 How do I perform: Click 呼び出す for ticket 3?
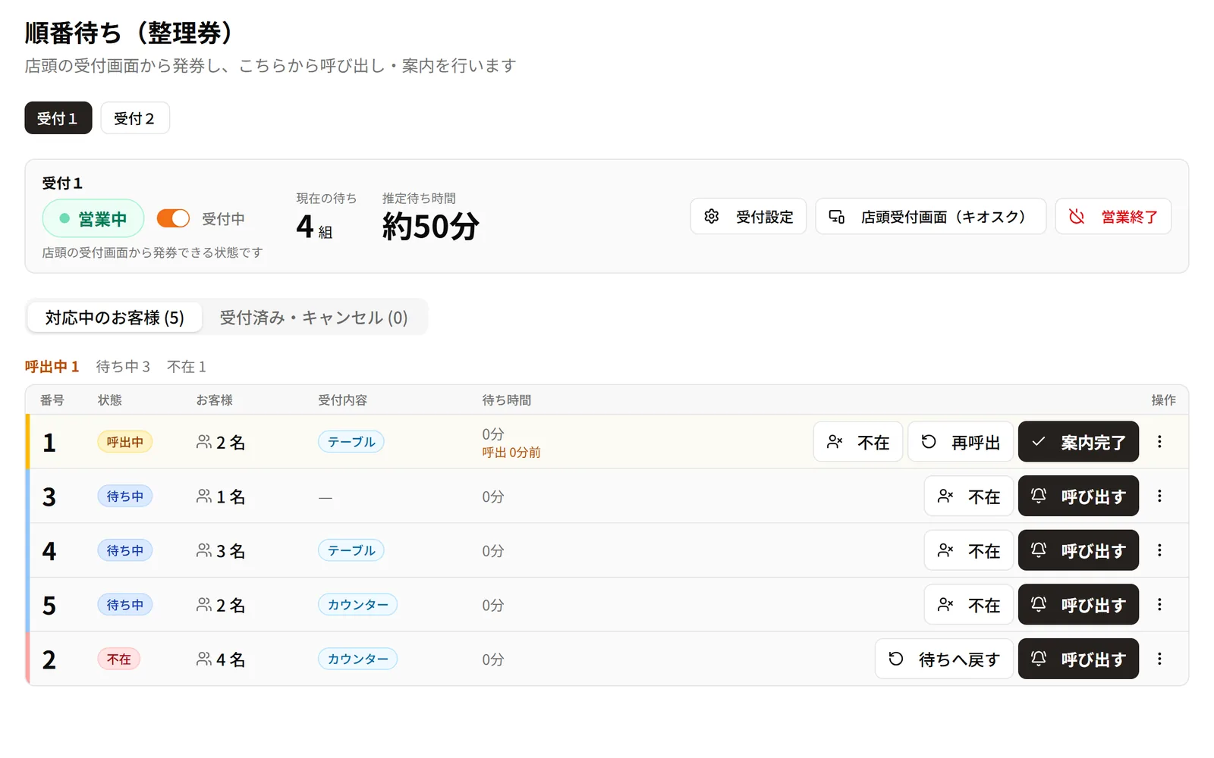(x=1078, y=496)
